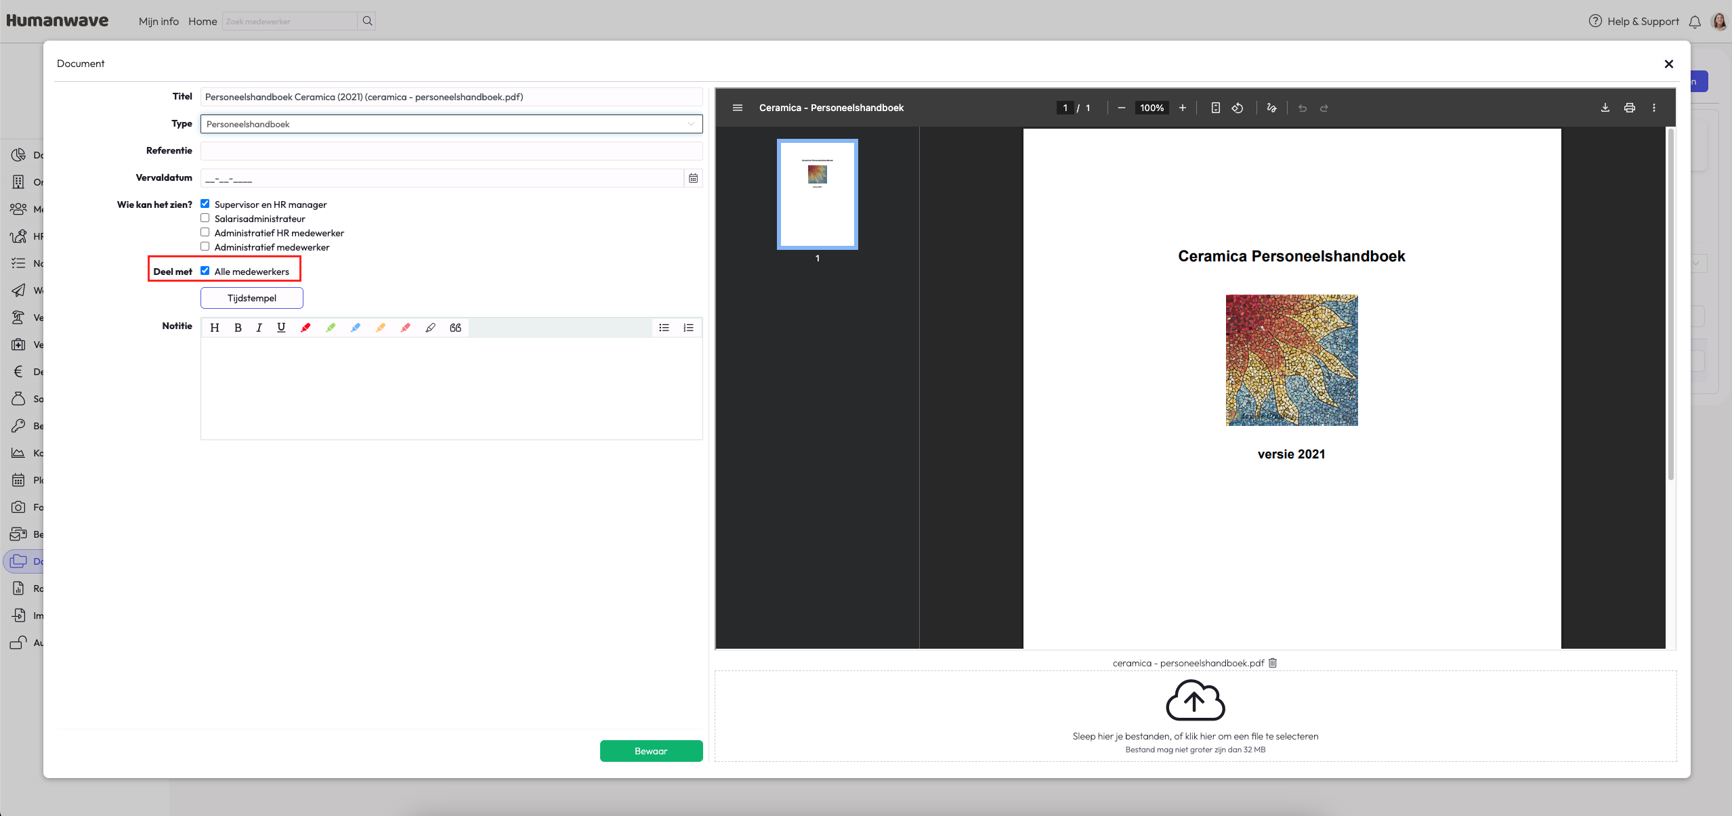Image resolution: width=1732 pixels, height=816 pixels.
Task: Open the airplane icon sidebar item
Action: [x=18, y=291]
